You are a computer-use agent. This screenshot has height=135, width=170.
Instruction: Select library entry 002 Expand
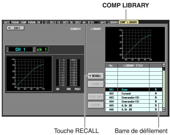pos(134,94)
